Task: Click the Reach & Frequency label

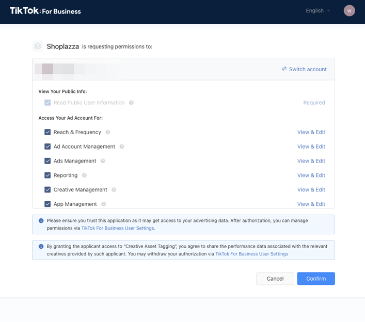Action: pyautogui.click(x=77, y=132)
